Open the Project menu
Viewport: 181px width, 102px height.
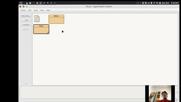point(23,10)
